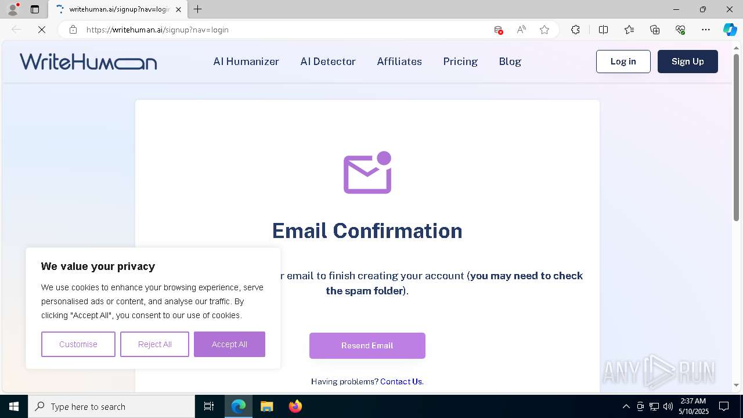Close the writehuman.ai signup tab
Viewport: 743px width, 418px height.
pyautogui.click(x=178, y=9)
